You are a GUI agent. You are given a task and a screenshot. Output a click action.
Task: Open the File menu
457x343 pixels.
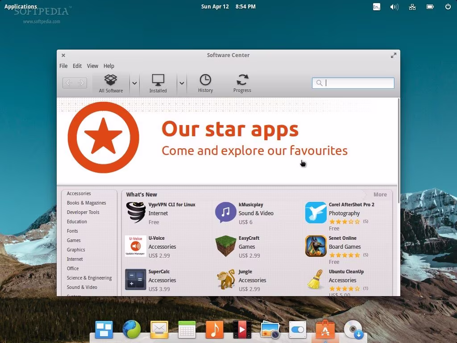point(63,66)
